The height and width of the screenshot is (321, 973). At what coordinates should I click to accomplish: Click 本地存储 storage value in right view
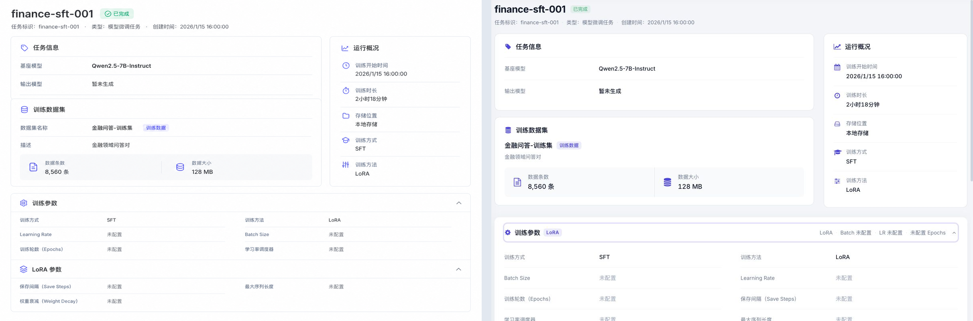tap(857, 133)
